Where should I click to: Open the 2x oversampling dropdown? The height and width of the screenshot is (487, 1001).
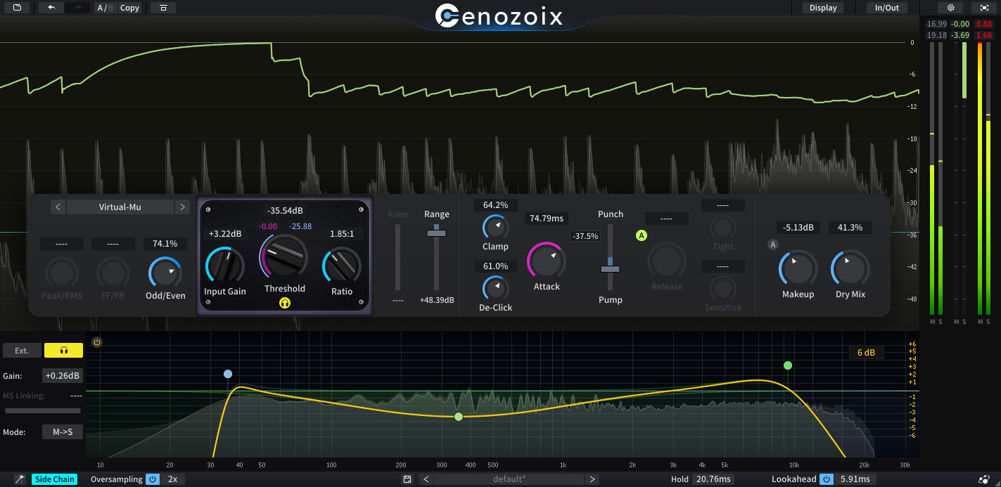tap(172, 479)
